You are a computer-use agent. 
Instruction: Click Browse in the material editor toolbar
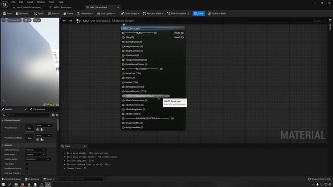click(x=22, y=14)
